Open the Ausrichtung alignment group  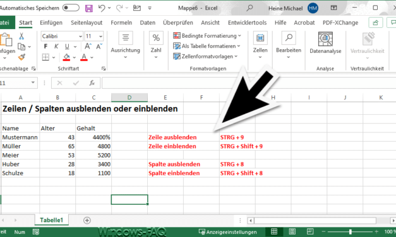click(125, 45)
